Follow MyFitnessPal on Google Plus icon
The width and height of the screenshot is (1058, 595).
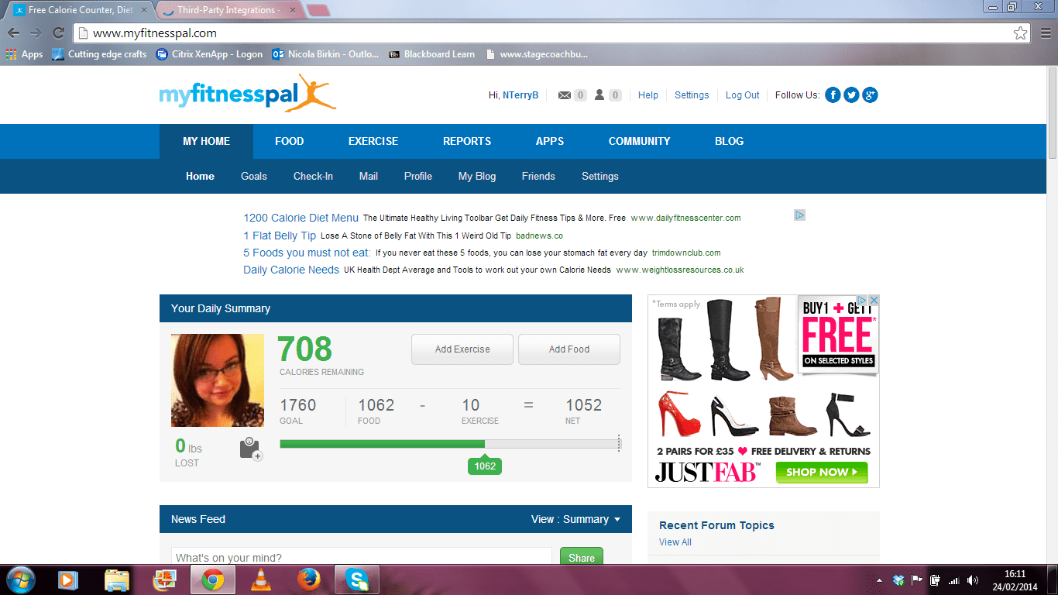tap(870, 95)
